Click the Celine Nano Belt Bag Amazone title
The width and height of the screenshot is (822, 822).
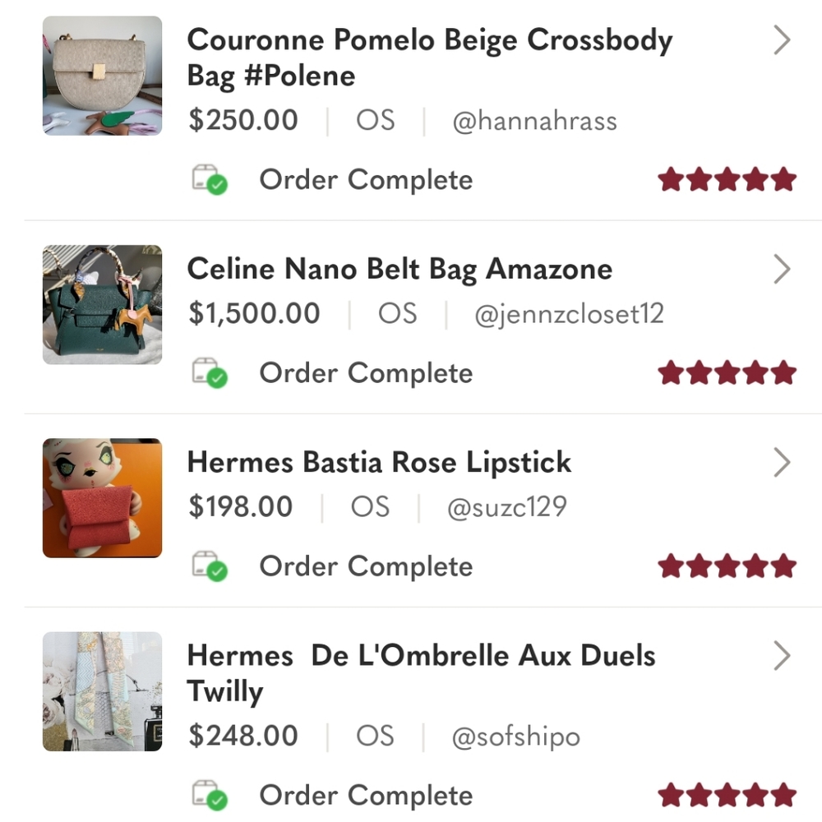pyautogui.click(x=399, y=269)
